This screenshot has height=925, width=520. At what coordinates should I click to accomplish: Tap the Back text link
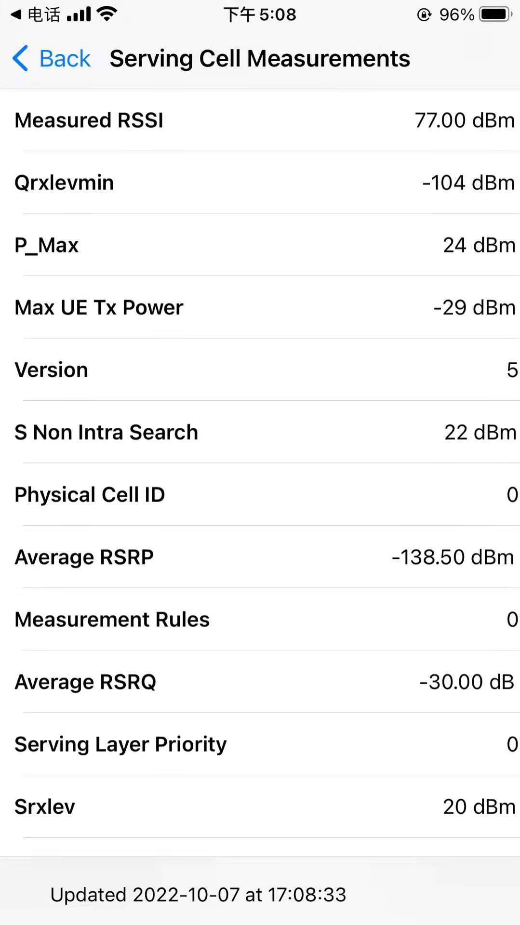[65, 59]
